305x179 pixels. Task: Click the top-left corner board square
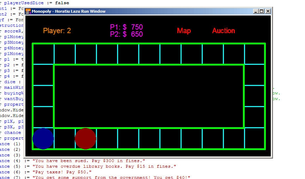43,54
